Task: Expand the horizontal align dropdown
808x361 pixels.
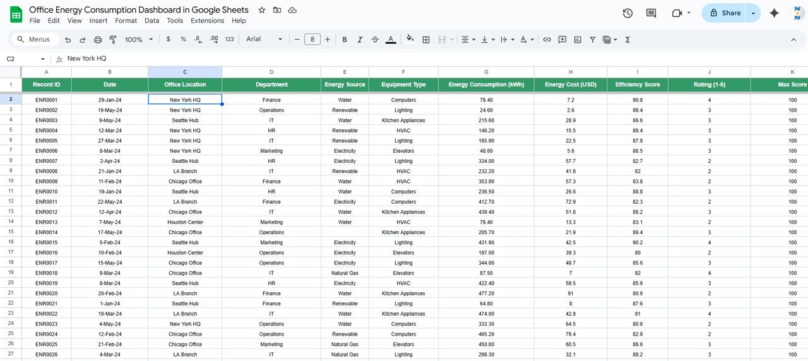Action: point(468,39)
